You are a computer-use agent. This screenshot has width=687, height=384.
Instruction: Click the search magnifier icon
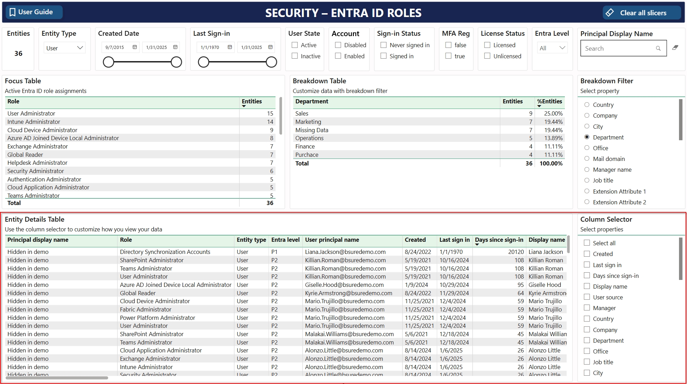[658, 49]
